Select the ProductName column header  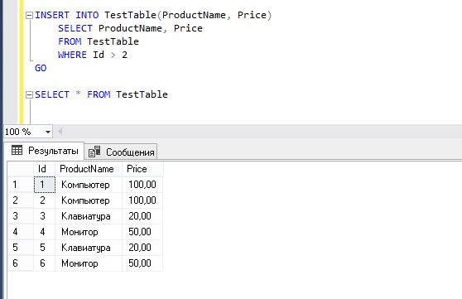pos(89,169)
